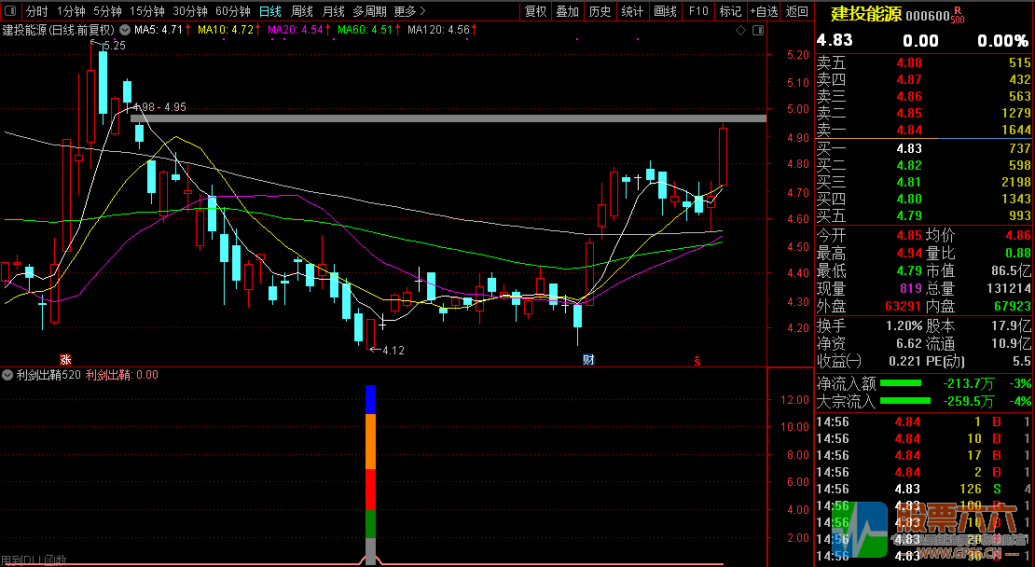Viewport: 1035px width, 567px height.
Task: Click the red 涨 marker on the timeline
Action: pyautogui.click(x=65, y=359)
